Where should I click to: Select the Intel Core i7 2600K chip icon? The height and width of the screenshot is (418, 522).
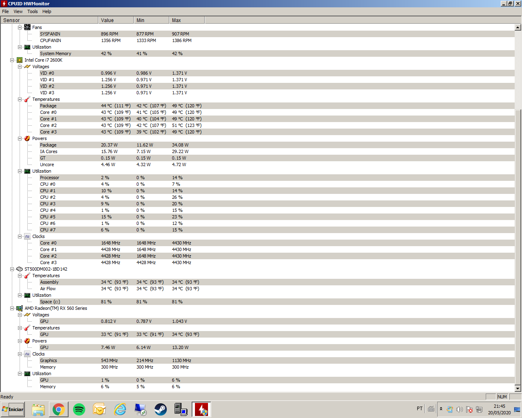pyautogui.click(x=20, y=60)
